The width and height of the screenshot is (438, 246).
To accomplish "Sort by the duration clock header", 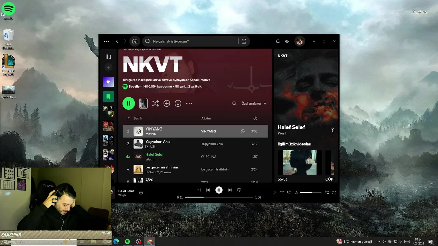I will 255,118.
